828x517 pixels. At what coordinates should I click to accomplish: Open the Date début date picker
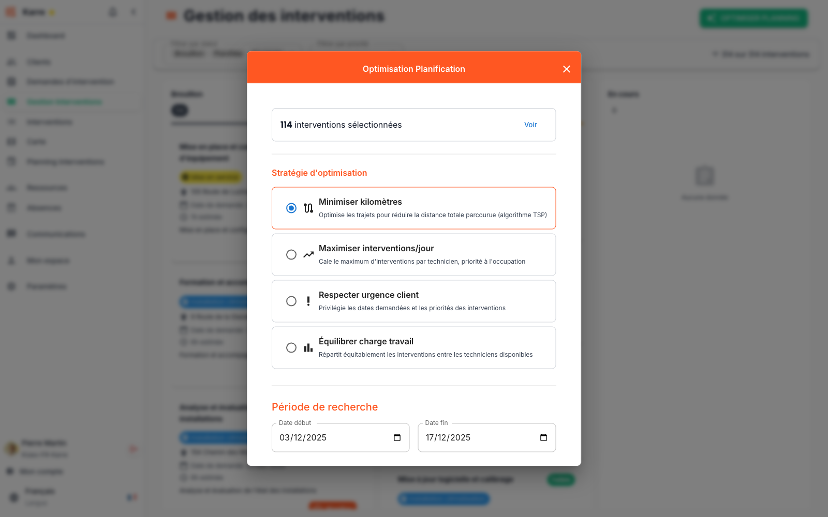(x=397, y=437)
